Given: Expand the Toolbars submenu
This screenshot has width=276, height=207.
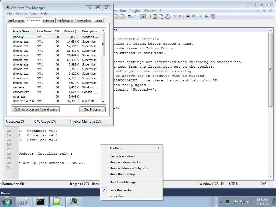Looking at the screenshot, I should coord(131,148).
